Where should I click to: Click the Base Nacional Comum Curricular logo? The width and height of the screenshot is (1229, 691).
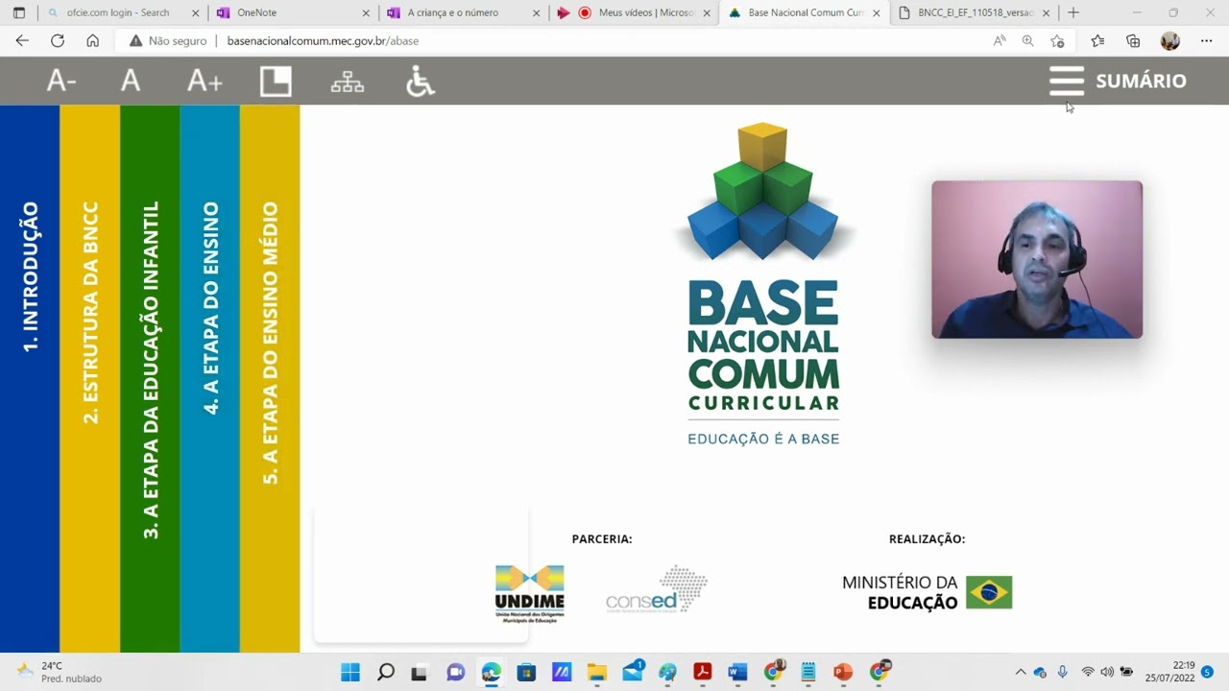pyautogui.click(x=763, y=283)
